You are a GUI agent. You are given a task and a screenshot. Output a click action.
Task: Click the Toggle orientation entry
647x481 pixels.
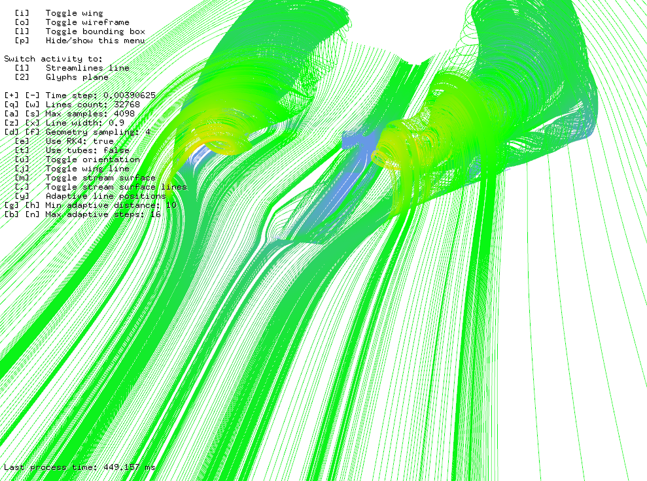coord(92,159)
